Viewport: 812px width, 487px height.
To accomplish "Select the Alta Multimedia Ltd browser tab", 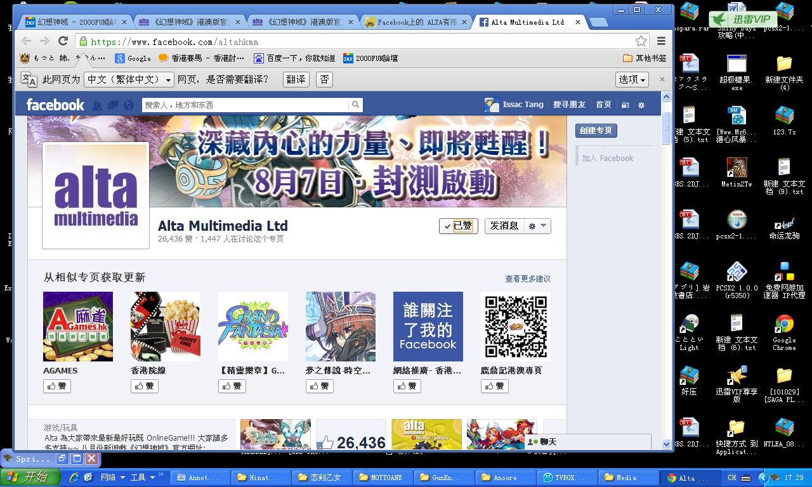I will coord(530,22).
